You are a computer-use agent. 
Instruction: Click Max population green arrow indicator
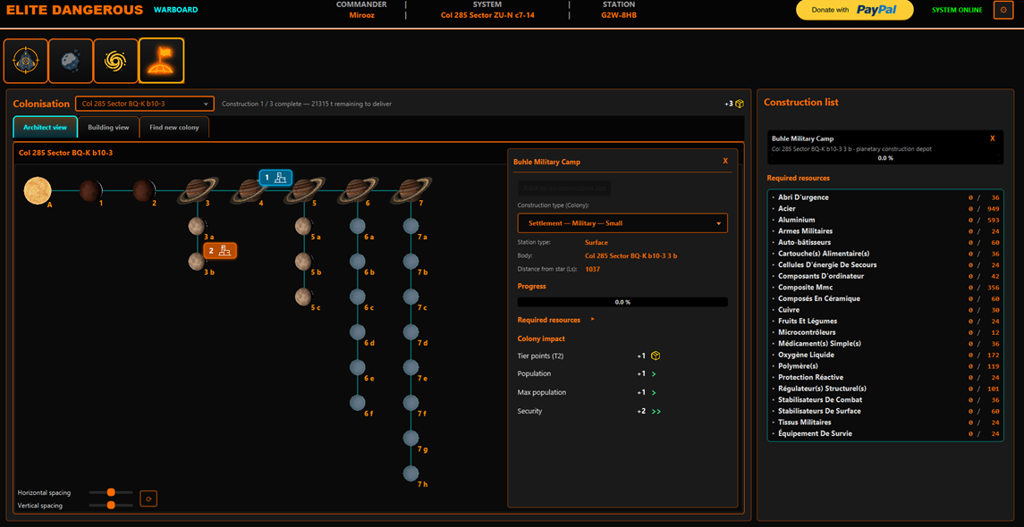pyautogui.click(x=654, y=393)
